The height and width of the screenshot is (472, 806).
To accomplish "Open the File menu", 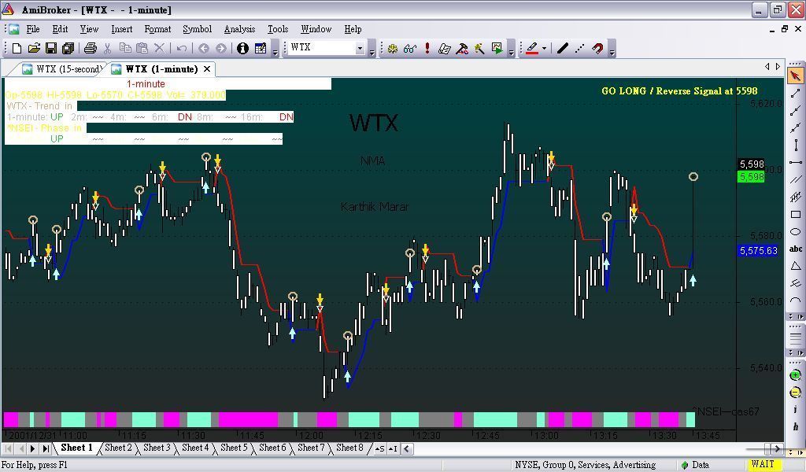I will (x=33, y=29).
